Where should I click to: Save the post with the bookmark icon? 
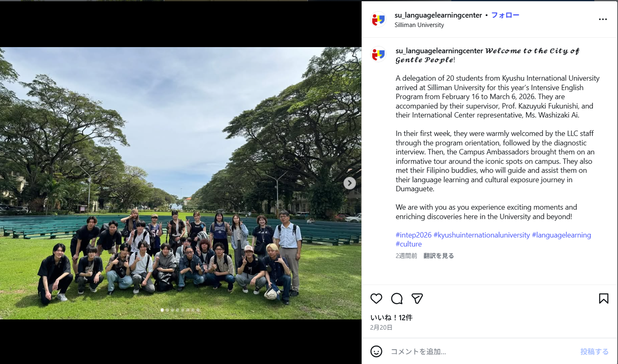[604, 298]
